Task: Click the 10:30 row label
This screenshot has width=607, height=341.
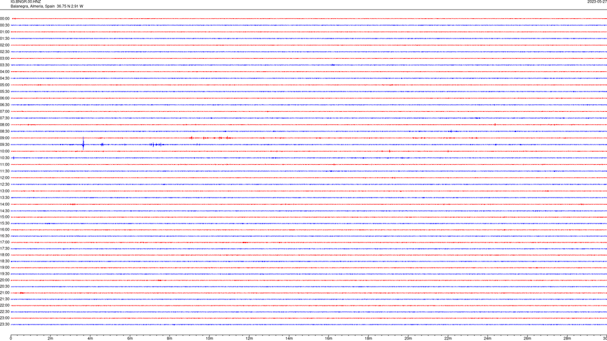Action: [x=4, y=158]
